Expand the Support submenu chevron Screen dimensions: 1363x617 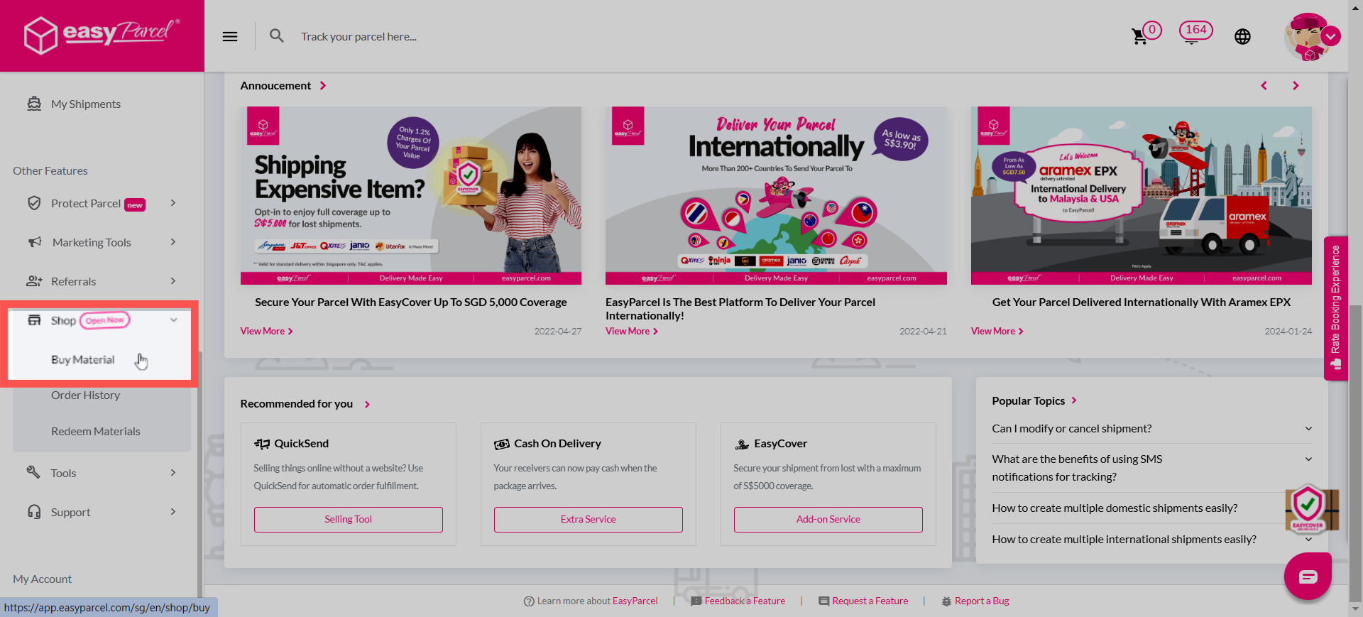pos(173,512)
